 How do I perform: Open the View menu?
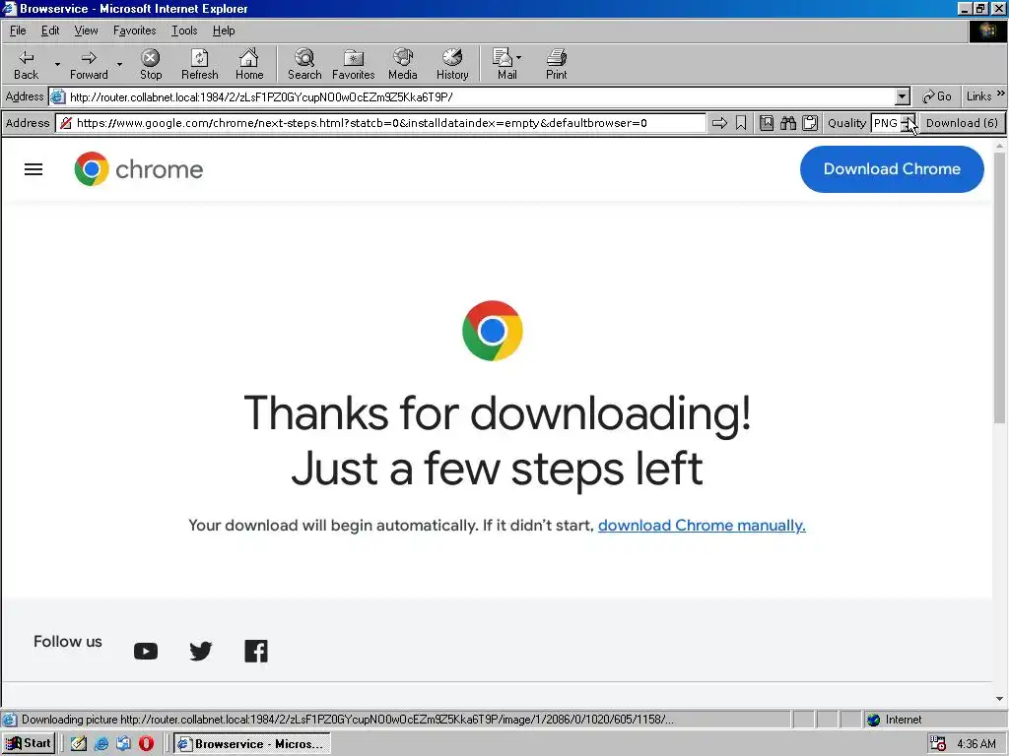[x=86, y=31]
